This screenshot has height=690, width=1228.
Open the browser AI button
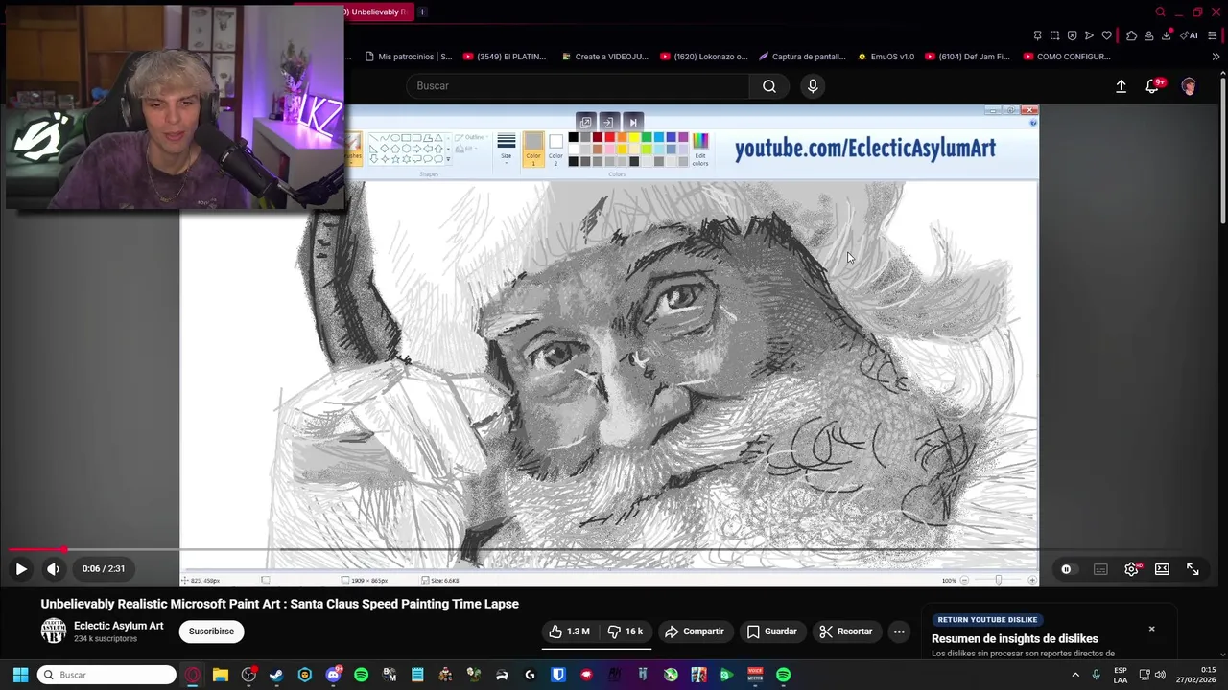[1189, 35]
